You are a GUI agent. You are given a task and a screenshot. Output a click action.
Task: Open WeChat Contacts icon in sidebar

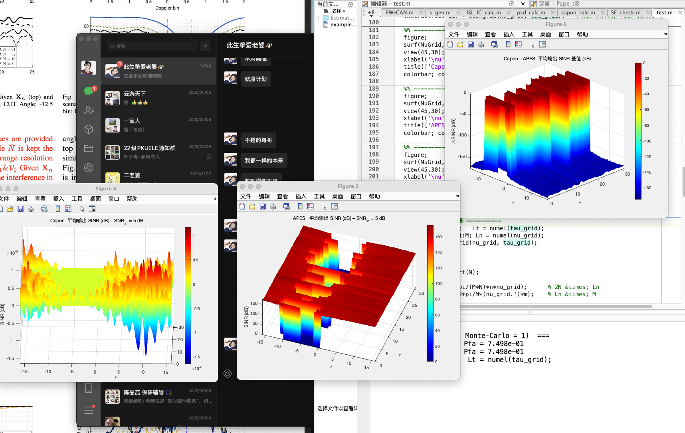click(89, 110)
